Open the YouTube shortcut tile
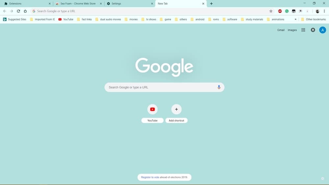This screenshot has height=185, width=329. 152,109
